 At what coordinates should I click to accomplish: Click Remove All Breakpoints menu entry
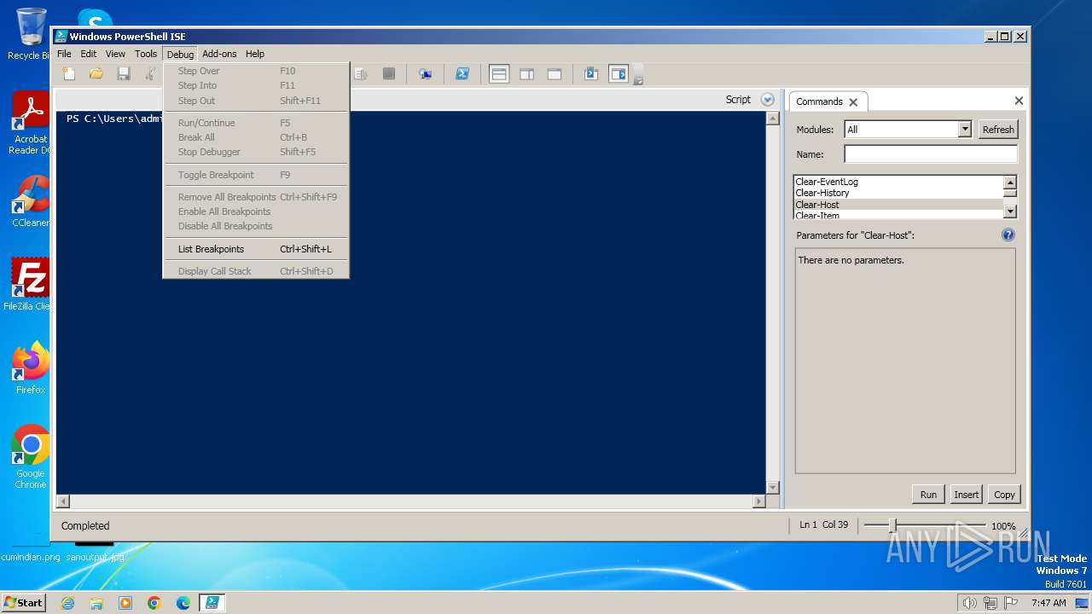click(256, 197)
